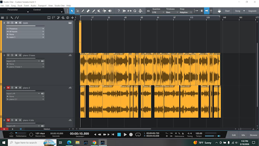
Task: Select the Range tool
Action: pos(77,11)
